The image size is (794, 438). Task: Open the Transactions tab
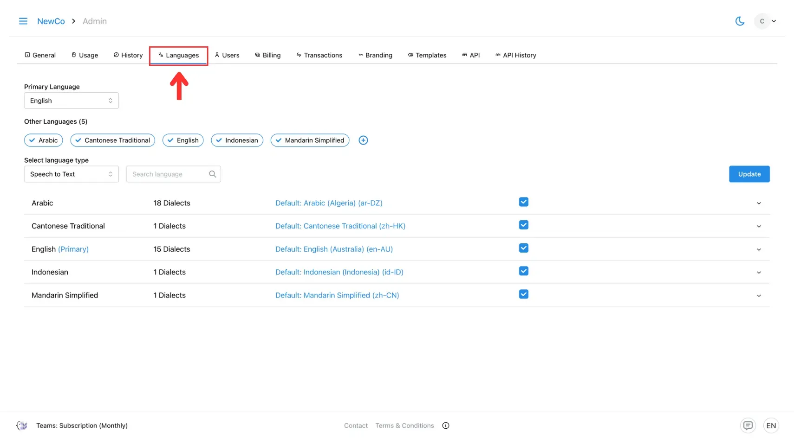pyautogui.click(x=319, y=55)
